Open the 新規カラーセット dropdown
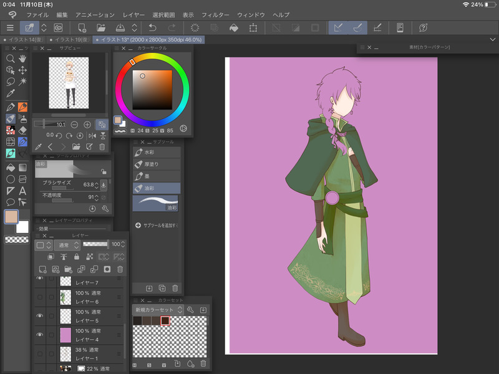The width and height of the screenshot is (499, 374). [158, 309]
